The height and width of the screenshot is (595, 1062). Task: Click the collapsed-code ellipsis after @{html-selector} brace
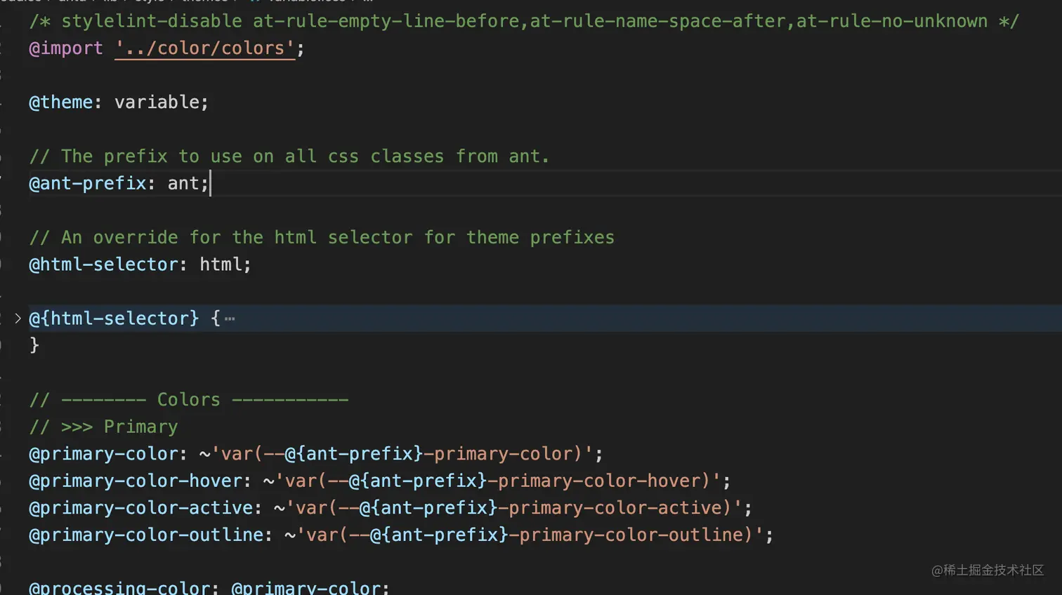point(230,319)
